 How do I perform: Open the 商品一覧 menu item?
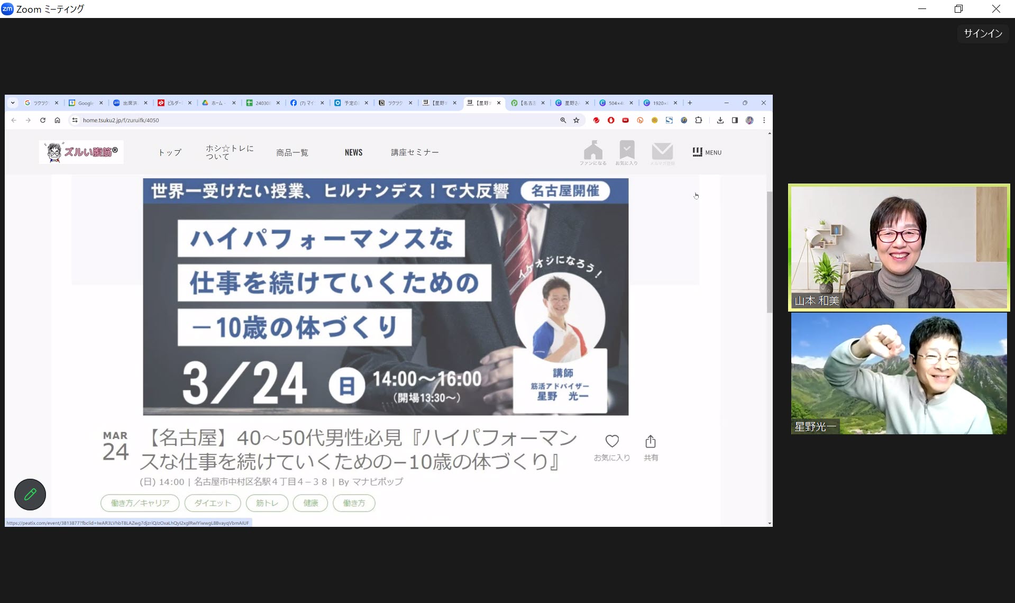(292, 152)
